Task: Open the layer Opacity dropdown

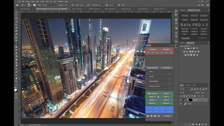Action: [206, 92]
